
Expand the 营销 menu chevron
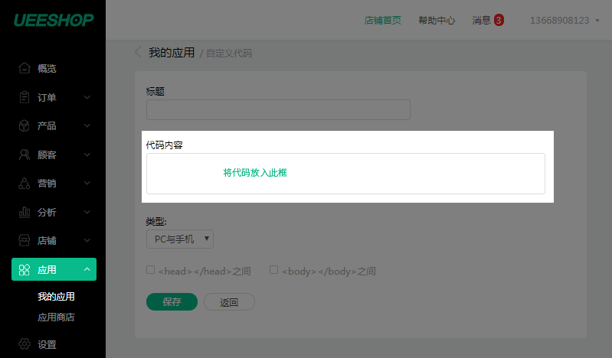tap(87, 183)
